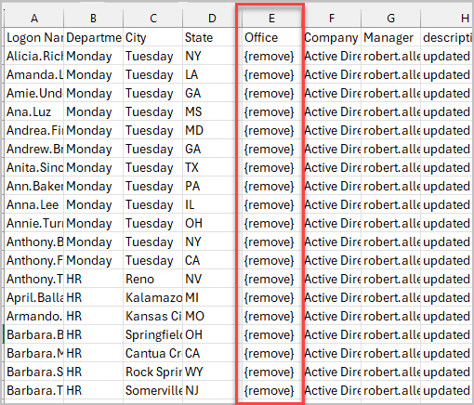474x405 pixels.
Task: Click the Armando logon name cell
Action: pyautogui.click(x=34, y=316)
